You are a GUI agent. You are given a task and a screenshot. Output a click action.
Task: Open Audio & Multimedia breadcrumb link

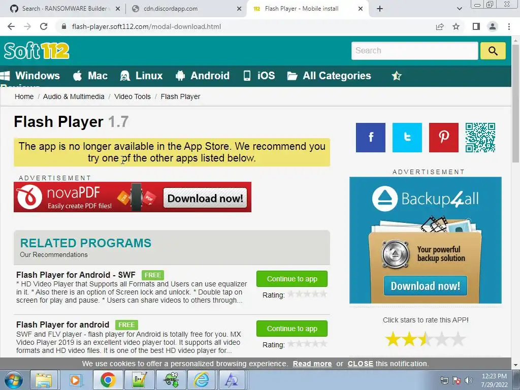(74, 96)
